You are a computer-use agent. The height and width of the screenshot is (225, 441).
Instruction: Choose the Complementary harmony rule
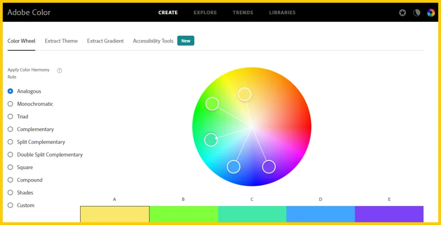tap(31, 129)
